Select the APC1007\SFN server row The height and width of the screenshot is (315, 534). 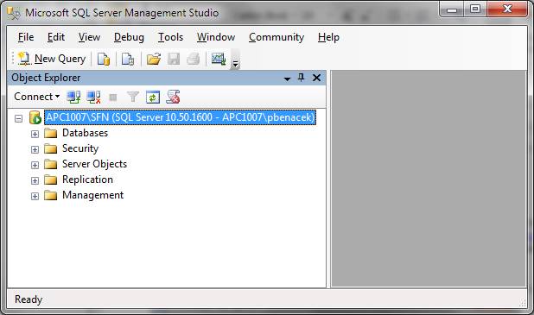click(180, 117)
